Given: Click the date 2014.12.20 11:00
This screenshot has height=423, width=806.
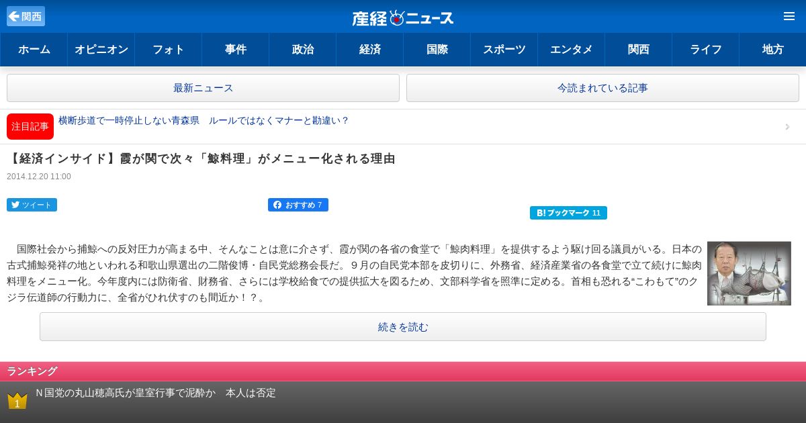Looking at the screenshot, I should (x=39, y=177).
